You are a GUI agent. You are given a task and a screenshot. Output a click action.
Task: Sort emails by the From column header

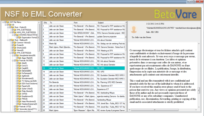(x=85, y=23)
